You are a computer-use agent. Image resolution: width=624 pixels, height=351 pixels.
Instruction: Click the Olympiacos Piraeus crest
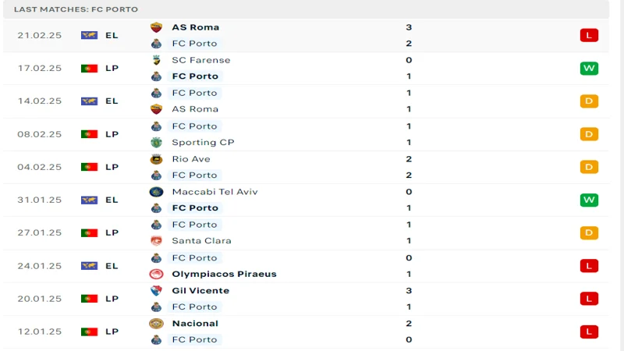click(x=156, y=275)
